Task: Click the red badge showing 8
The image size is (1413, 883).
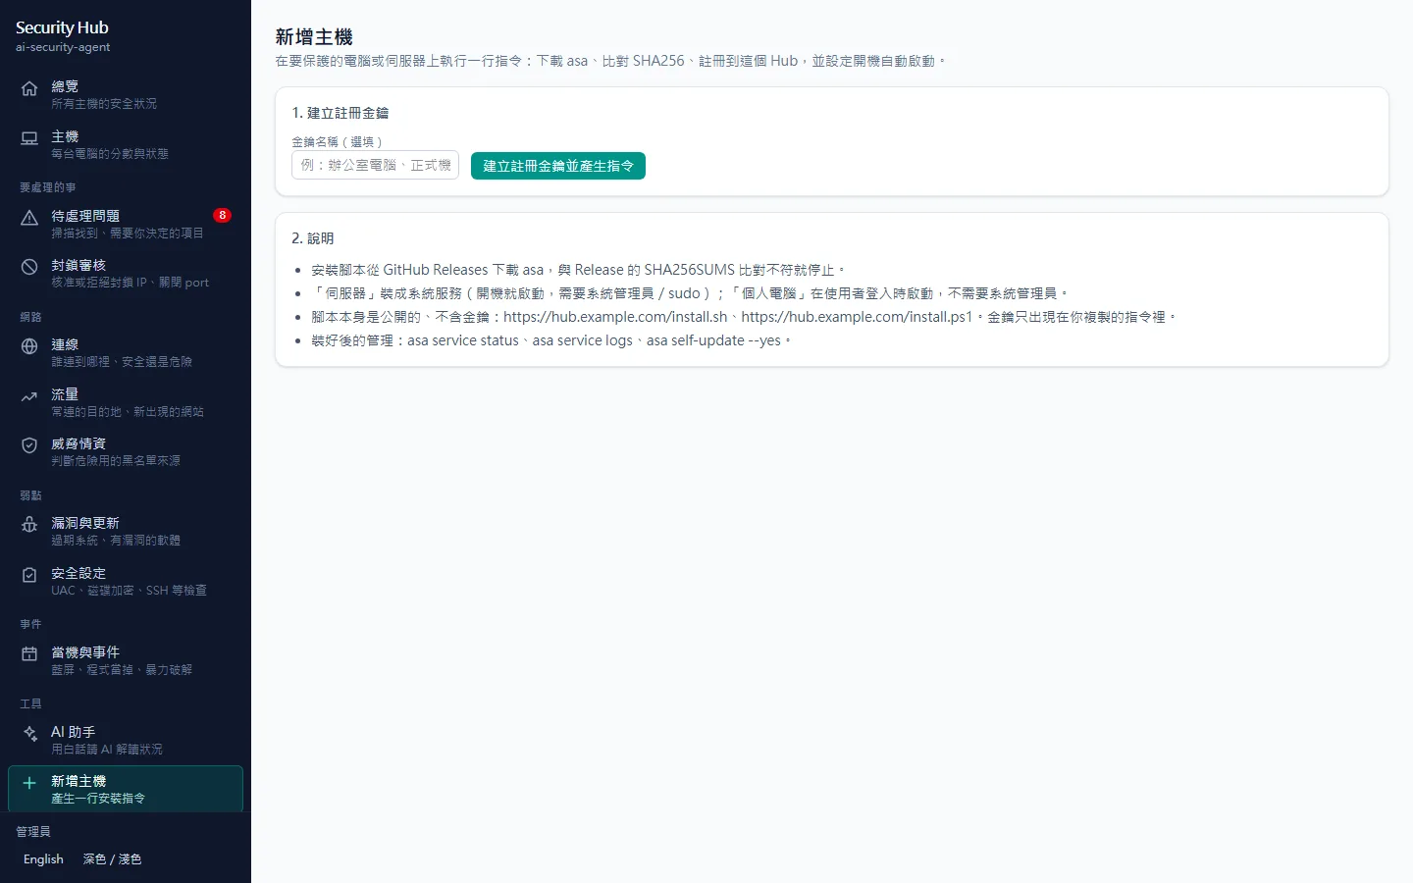Action: [x=223, y=215]
